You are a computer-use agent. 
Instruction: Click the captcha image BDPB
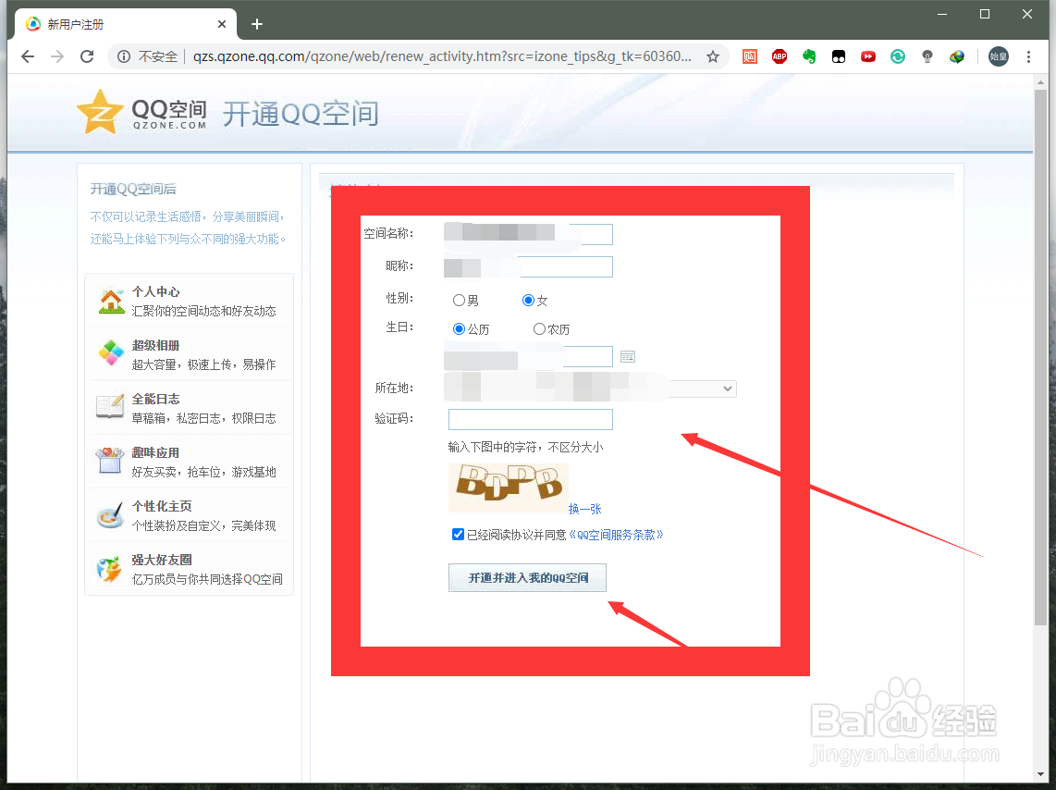(x=509, y=488)
